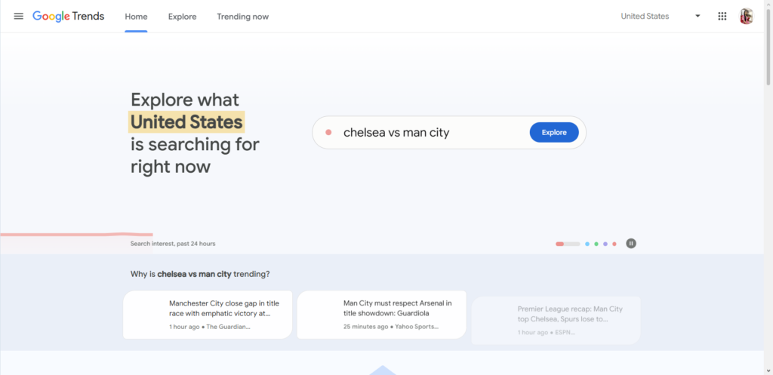773x375 pixels.
Task: Open the Google apps grid
Action: (722, 16)
